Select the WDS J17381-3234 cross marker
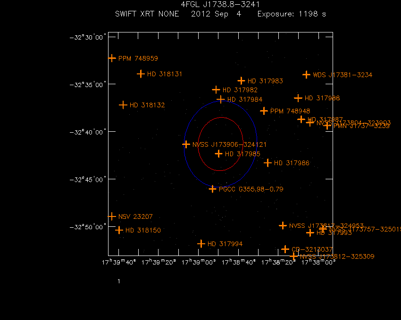Image resolution: width=401 pixels, height=320 pixels. [306, 75]
